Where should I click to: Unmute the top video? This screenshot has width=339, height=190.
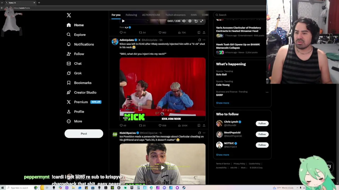coord(184,21)
